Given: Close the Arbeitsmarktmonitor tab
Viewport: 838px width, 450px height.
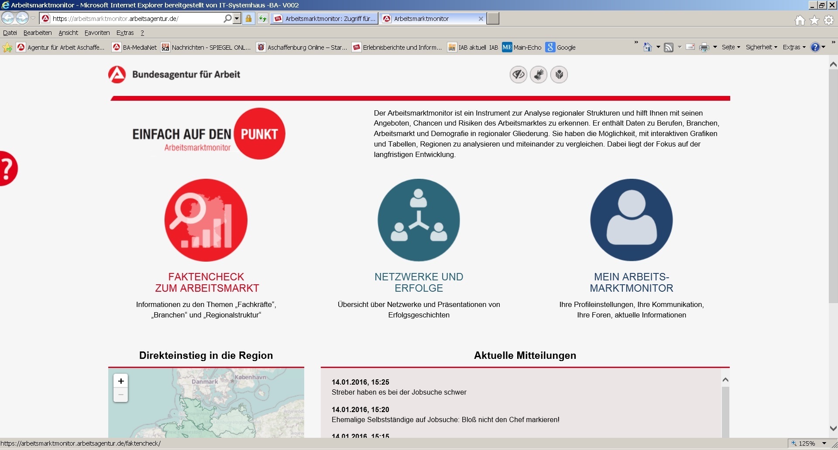Looking at the screenshot, I should 481,19.
